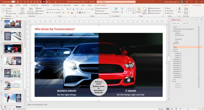Open the Transiciones ribbon tab

[x=34, y=5]
